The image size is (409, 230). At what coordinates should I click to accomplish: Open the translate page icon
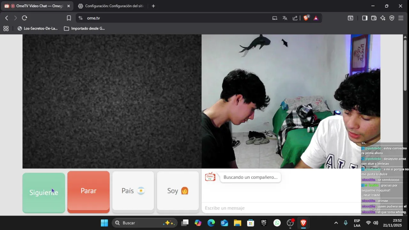coord(285,18)
